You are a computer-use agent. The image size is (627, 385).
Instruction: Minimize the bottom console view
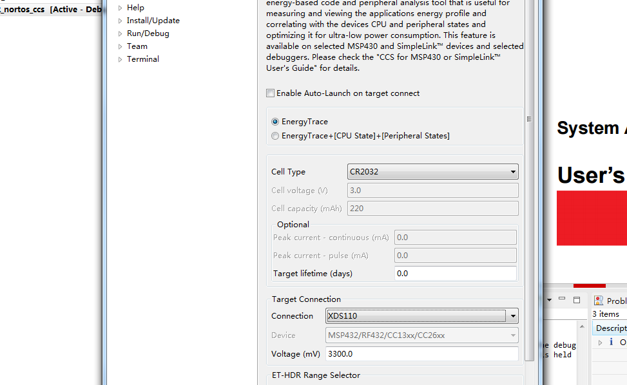click(562, 299)
